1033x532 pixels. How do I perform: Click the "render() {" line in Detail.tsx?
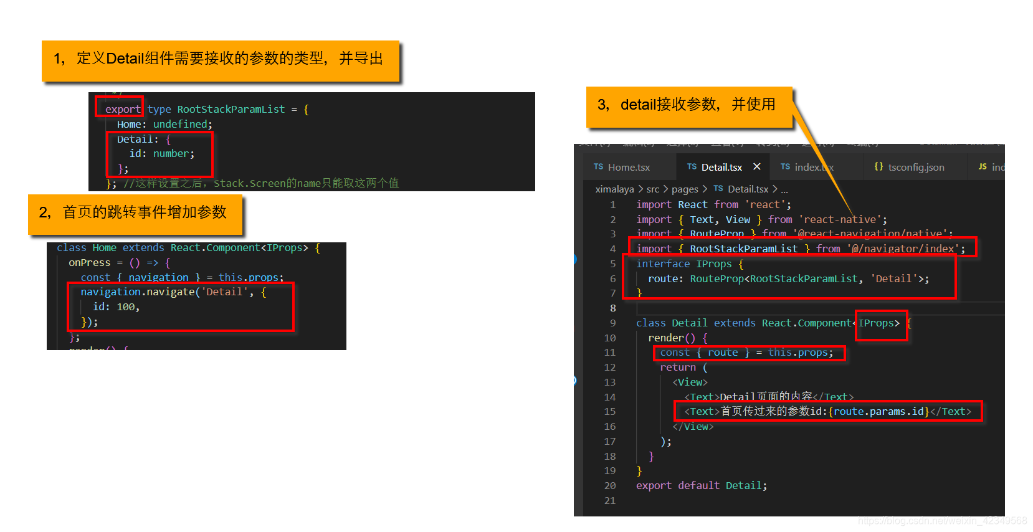click(x=678, y=338)
